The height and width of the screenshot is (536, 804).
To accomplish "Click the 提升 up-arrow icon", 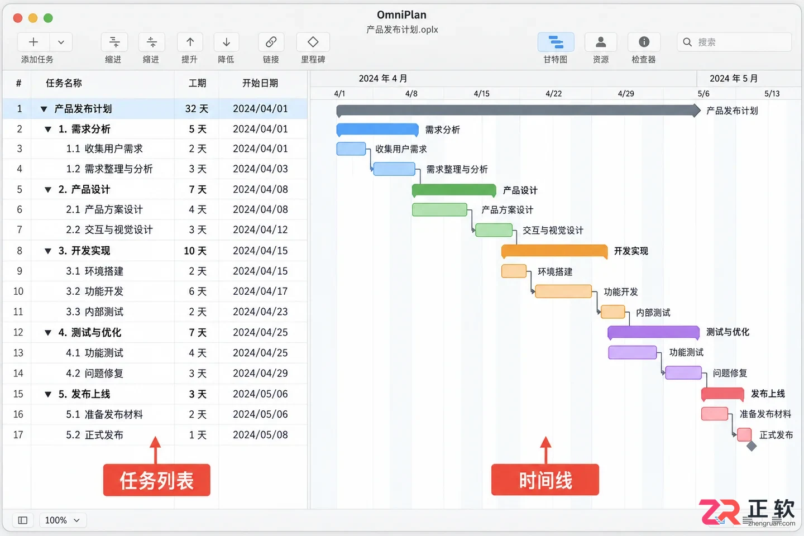I will click(190, 42).
